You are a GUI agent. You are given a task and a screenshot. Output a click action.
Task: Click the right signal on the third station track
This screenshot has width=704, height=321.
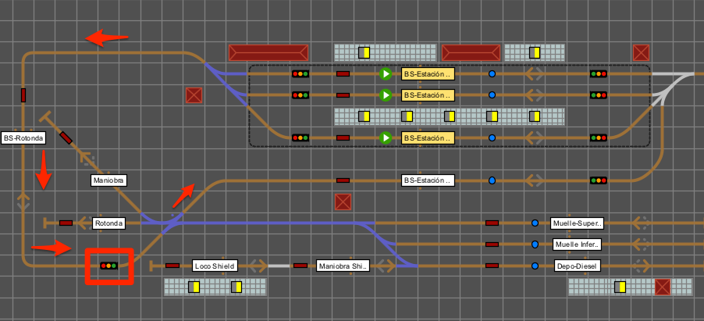click(599, 137)
